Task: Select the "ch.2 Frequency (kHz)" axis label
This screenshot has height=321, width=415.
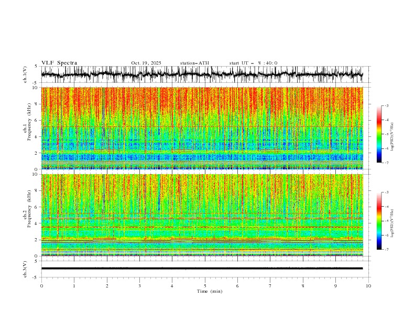Action: (x=27, y=208)
